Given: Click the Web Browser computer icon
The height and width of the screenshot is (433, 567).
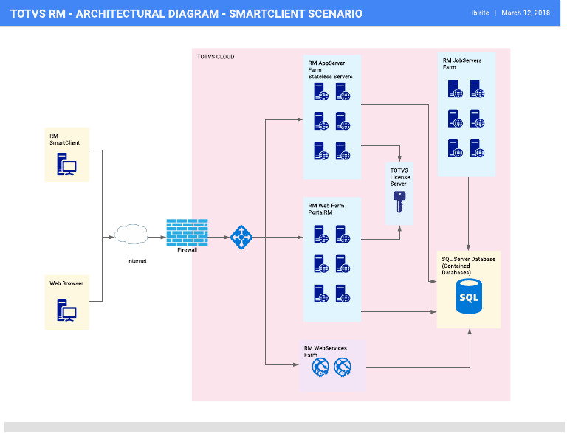Looking at the screenshot, I should pyautogui.click(x=66, y=310).
